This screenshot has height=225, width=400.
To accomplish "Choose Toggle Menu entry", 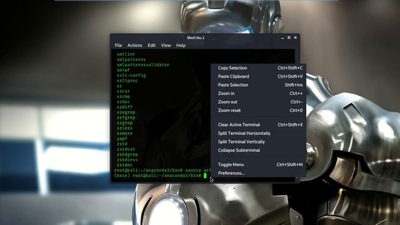I will 258,164.
